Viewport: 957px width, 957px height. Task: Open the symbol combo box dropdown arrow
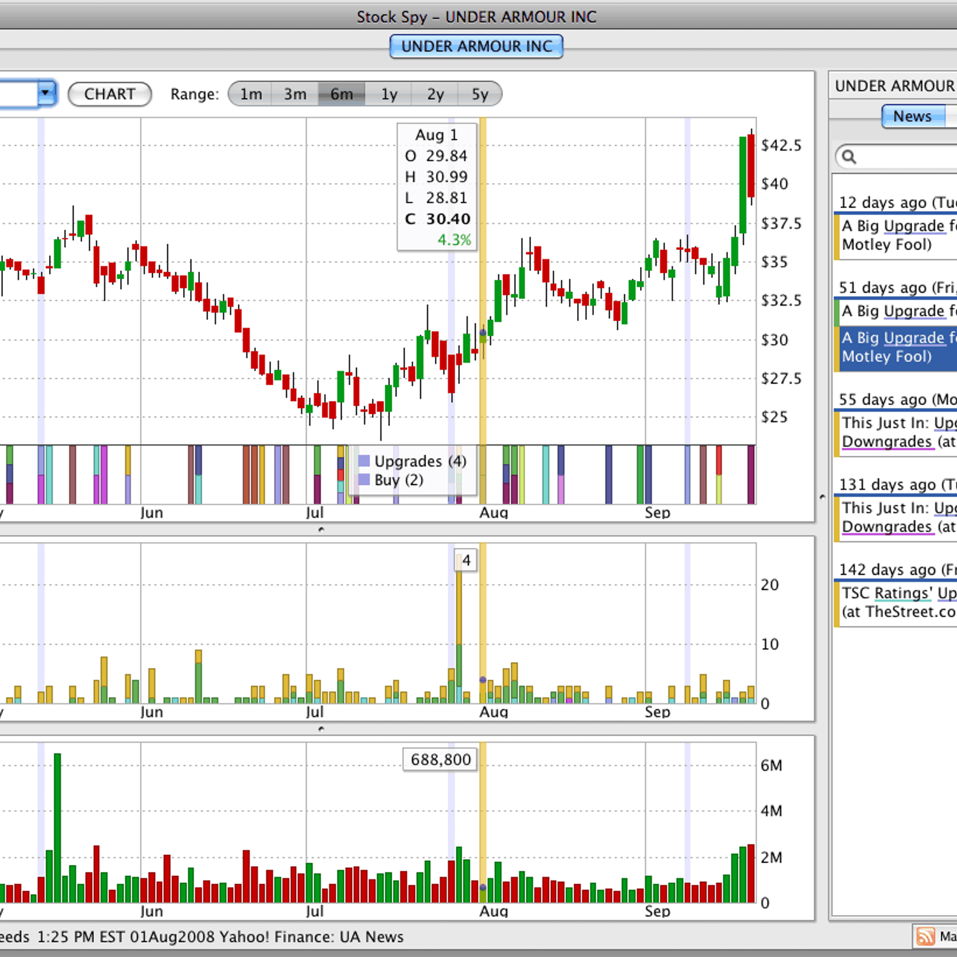(x=47, y=93)
